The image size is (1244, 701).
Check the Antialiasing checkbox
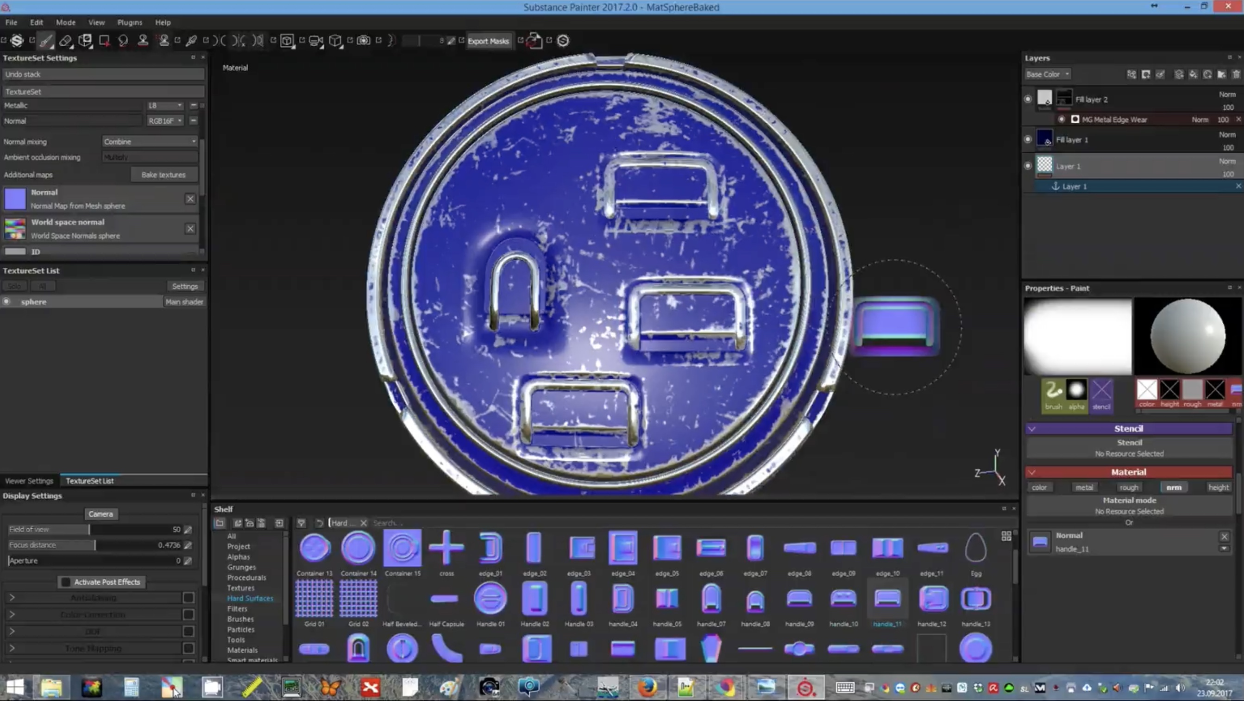tap(188, 598)
